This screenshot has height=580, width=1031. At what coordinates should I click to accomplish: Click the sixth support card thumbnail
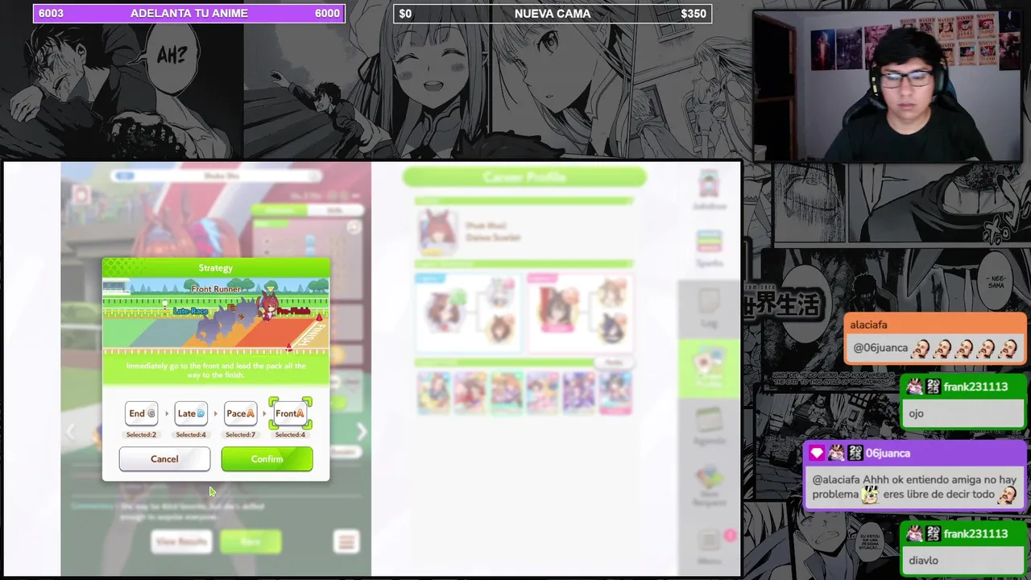(x=615, y=391)
